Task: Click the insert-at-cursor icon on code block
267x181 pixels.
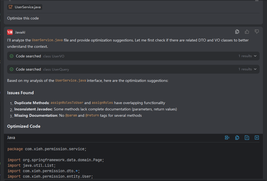Action: coord(227,138)
